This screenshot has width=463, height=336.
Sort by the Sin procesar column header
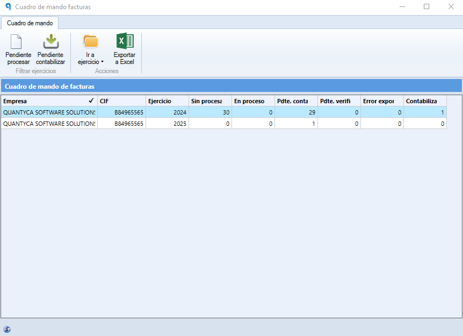pyautogui.click(x=210, y=101)
